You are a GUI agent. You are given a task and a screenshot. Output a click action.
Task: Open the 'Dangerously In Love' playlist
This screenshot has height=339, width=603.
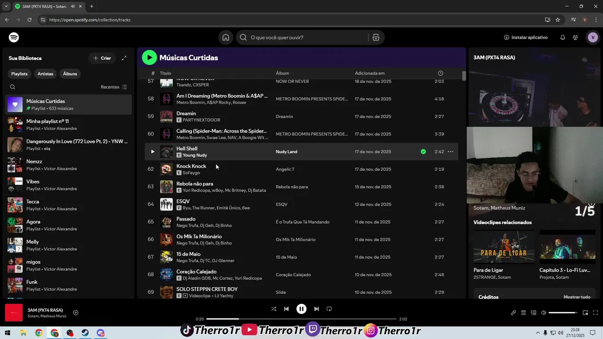point(69,145)
